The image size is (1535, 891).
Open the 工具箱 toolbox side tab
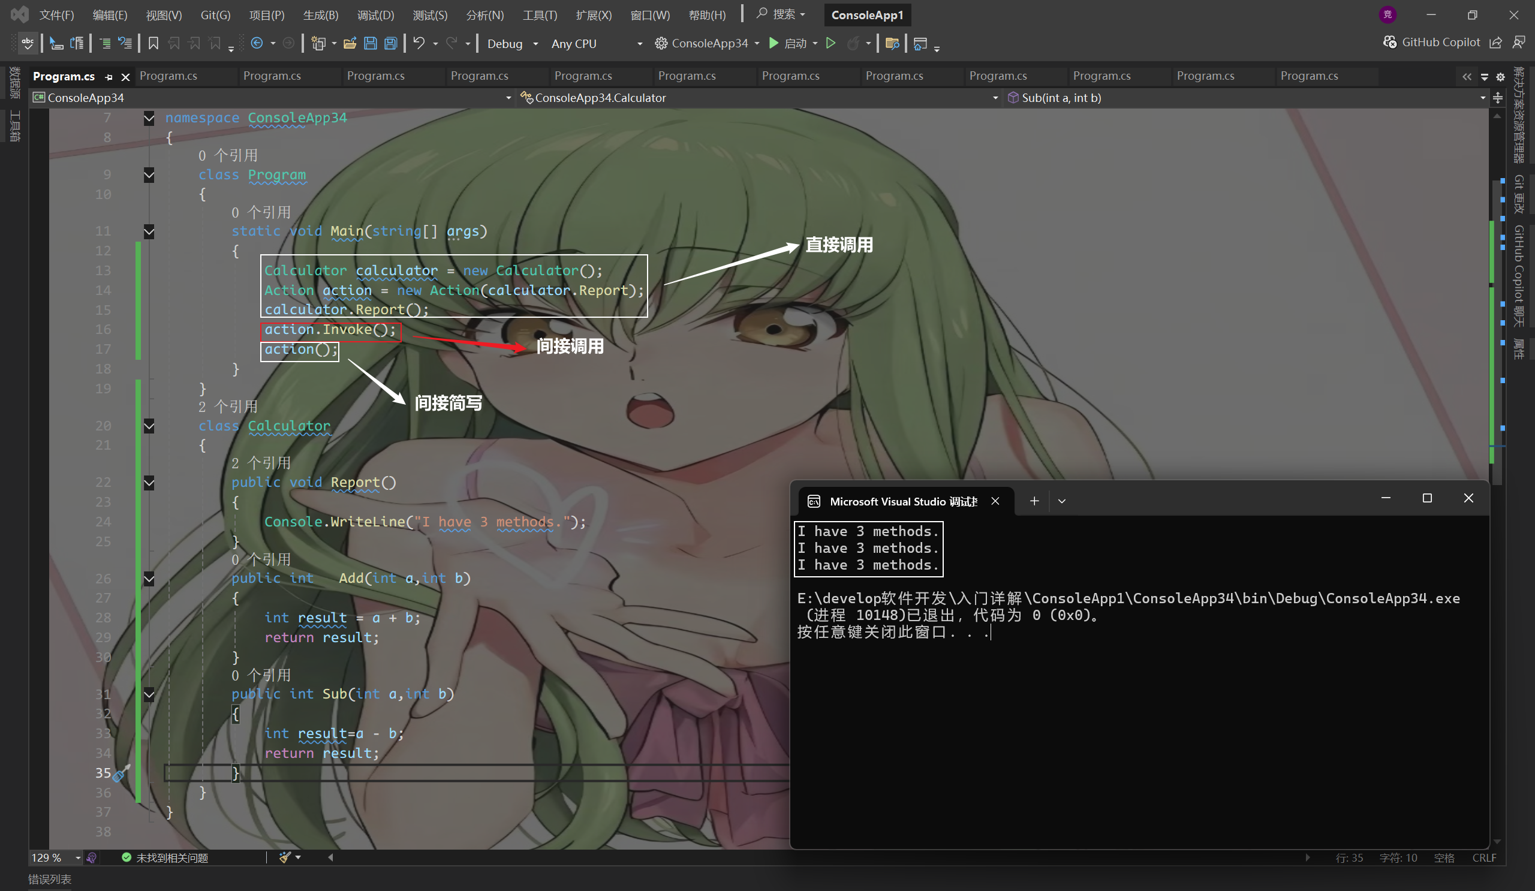(14, 127)
